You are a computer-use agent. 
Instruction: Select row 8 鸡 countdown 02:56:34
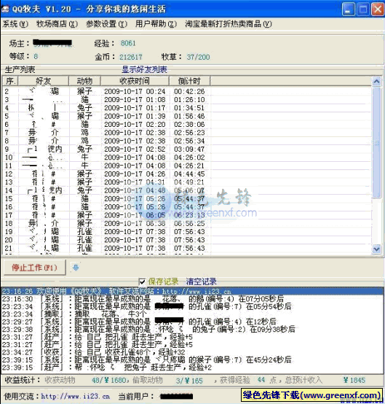(x=187, y=141)
